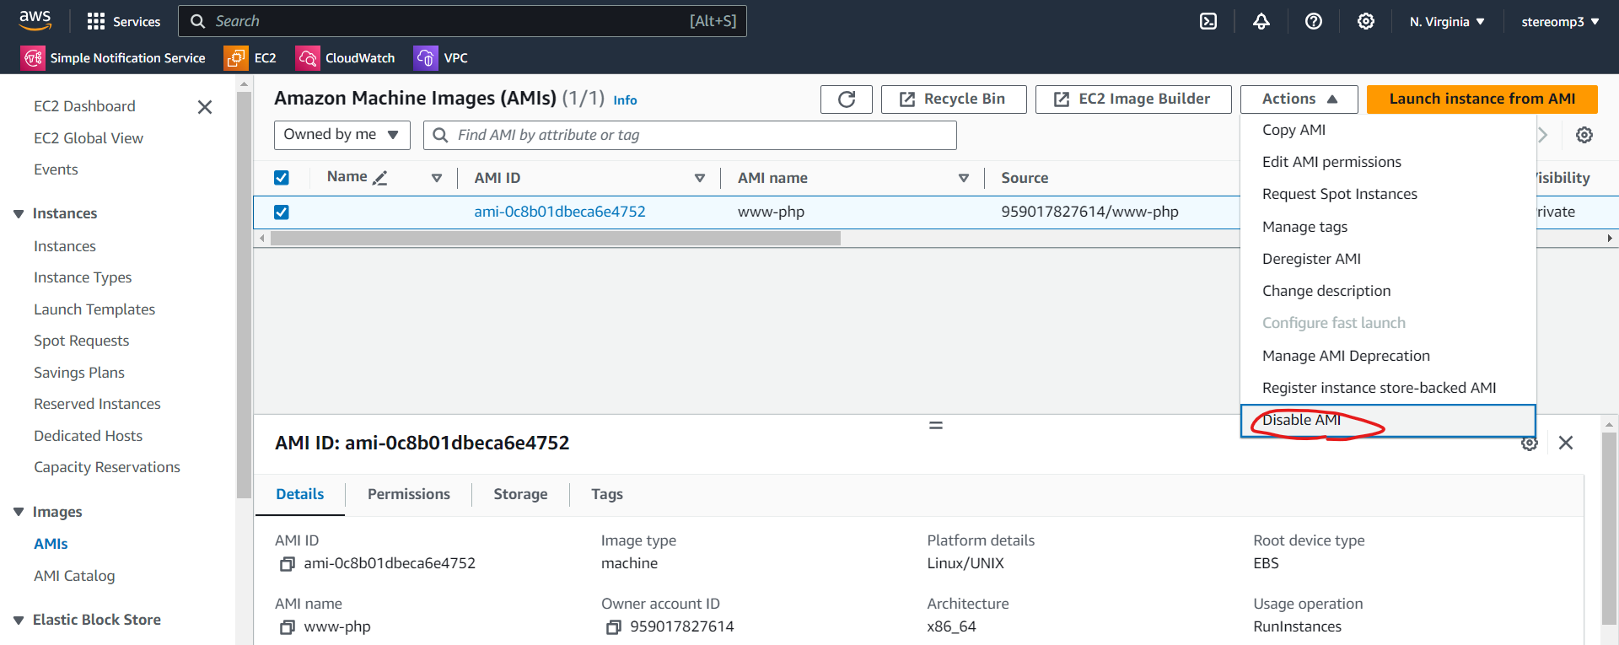Screen dimensions: 1619x645
Task: Open the Services grid menu
Action: click(x=124, y=21)
